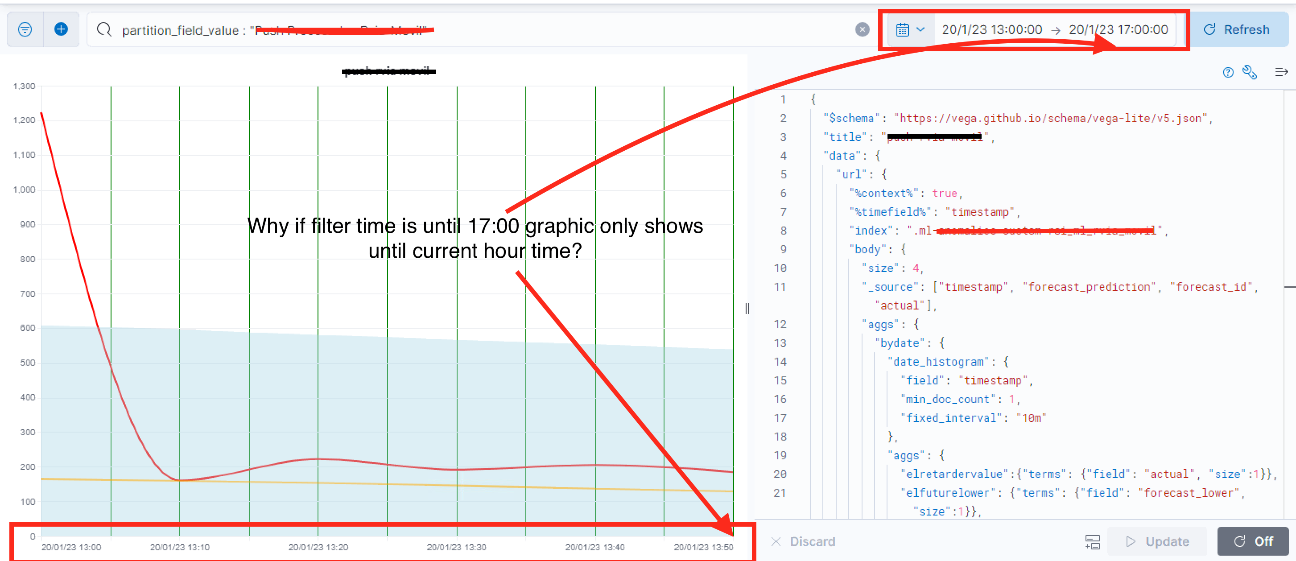Clear the query with the X icon

862,30
